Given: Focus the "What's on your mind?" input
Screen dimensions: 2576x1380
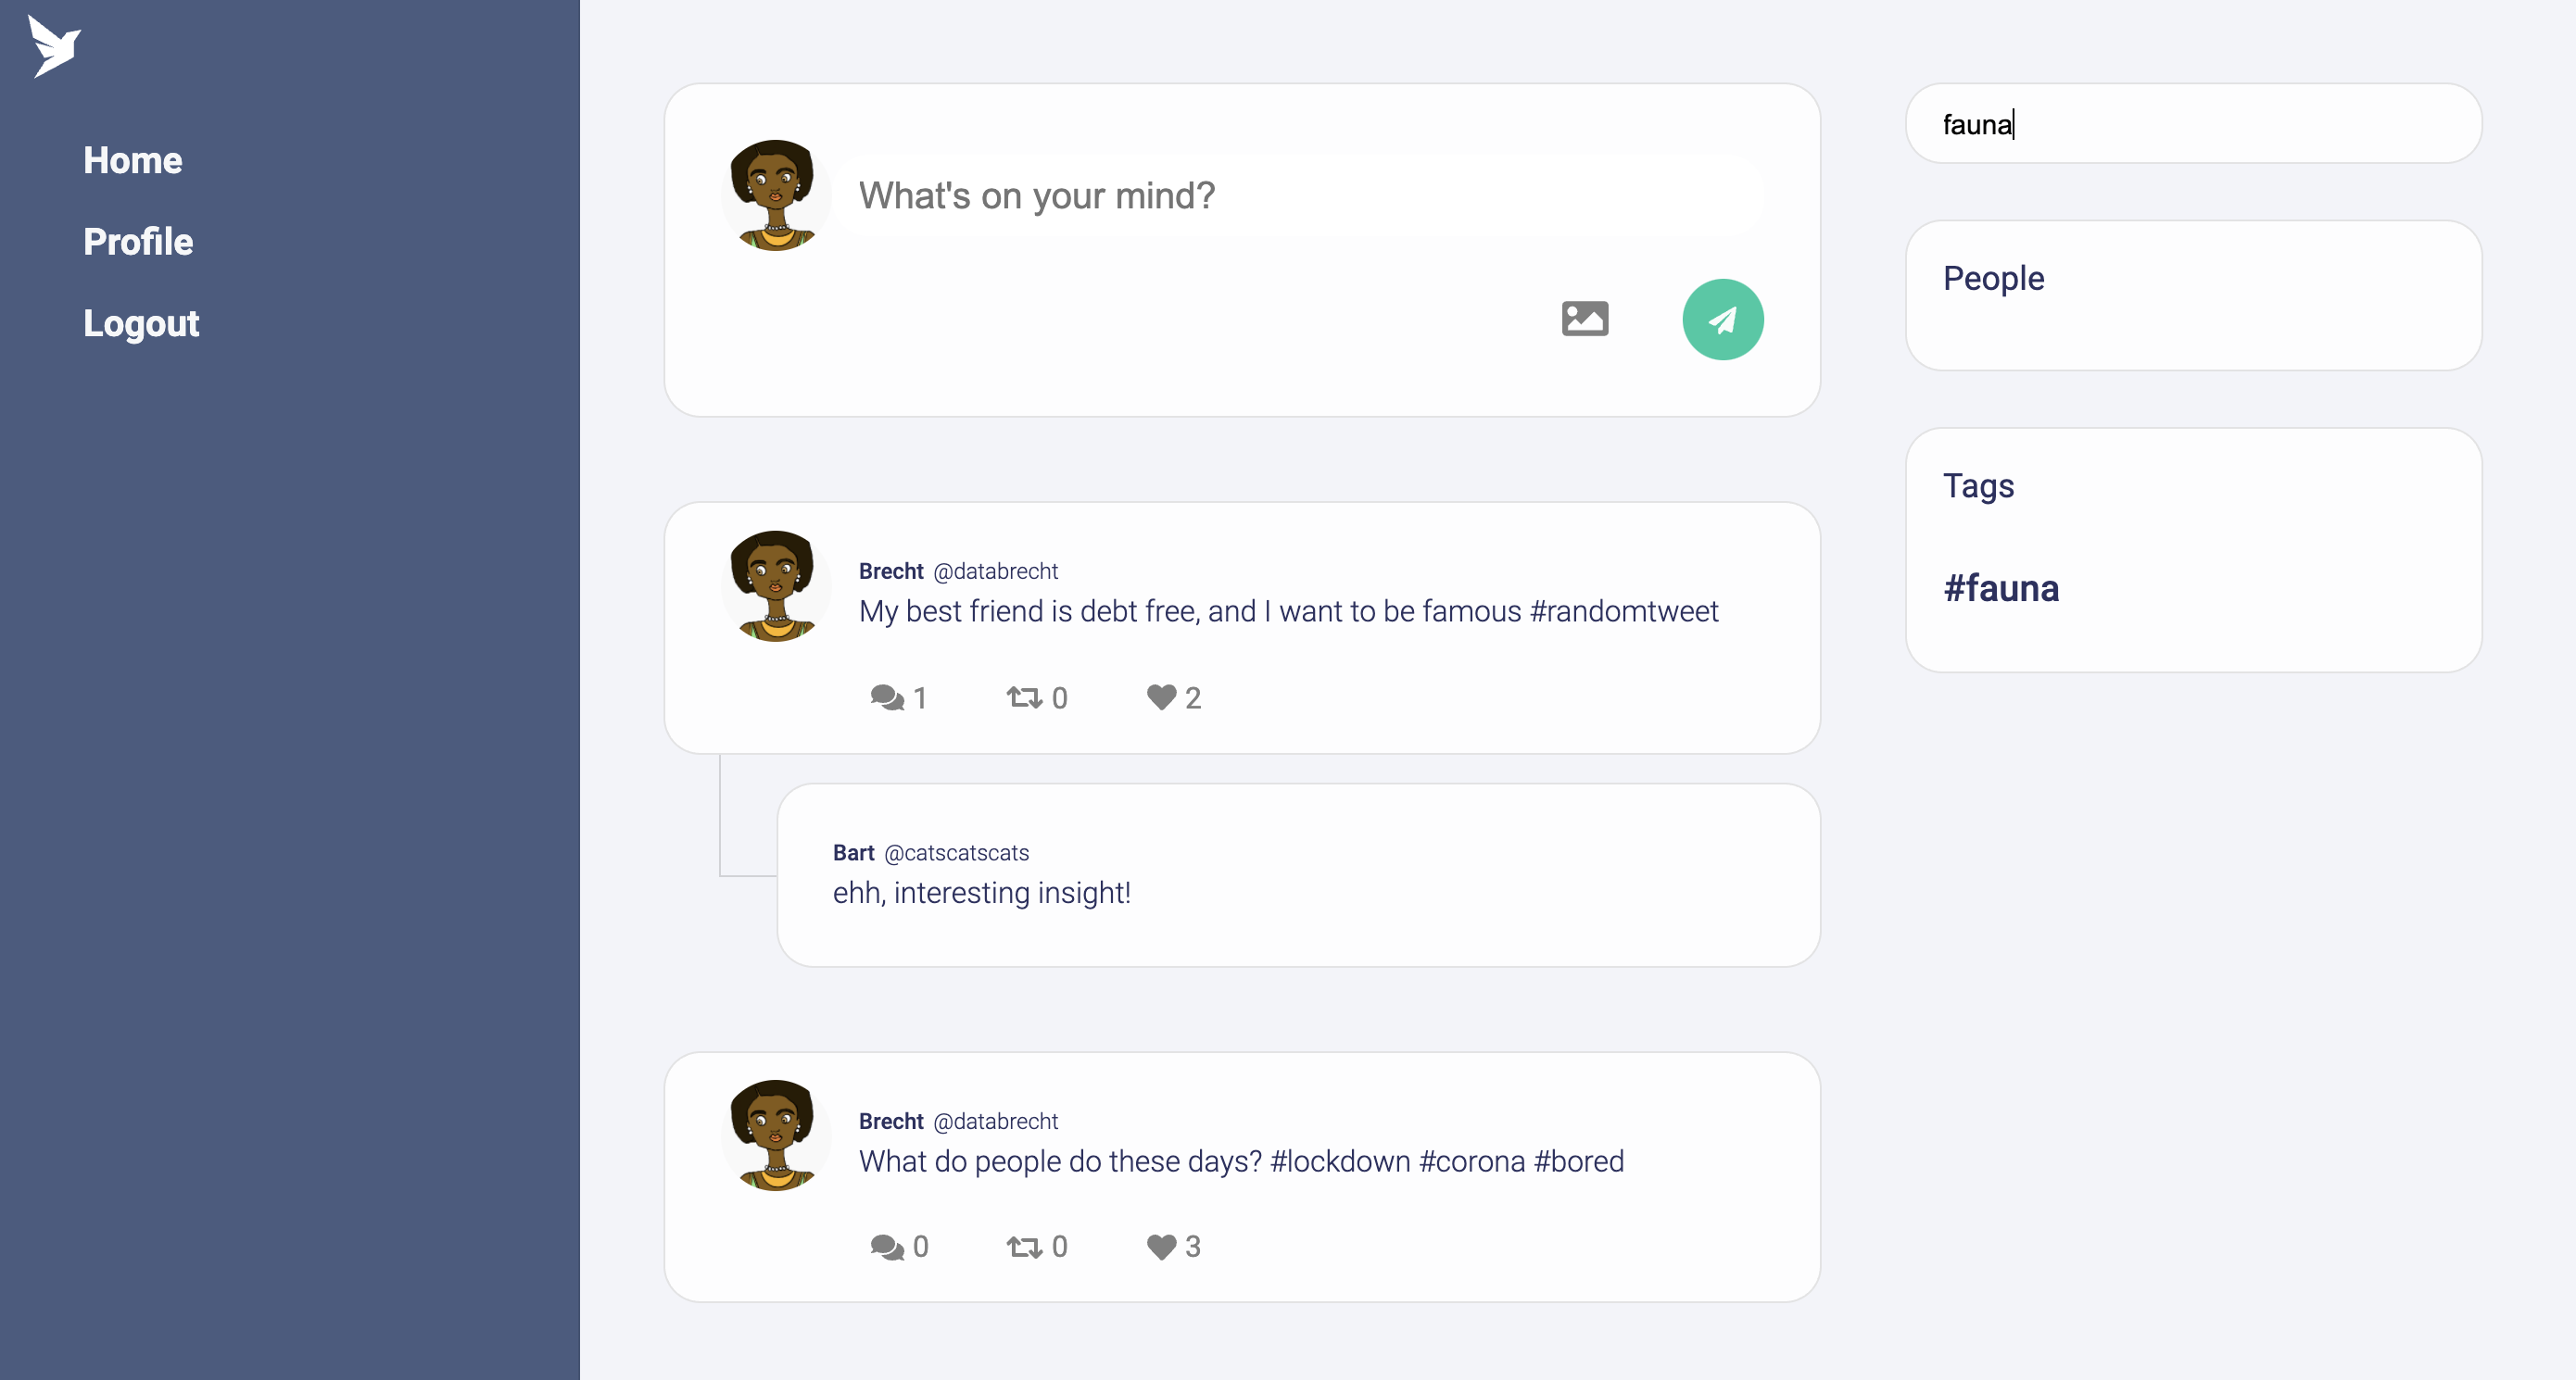Looking at the screenshot, I should [1300, 195].
